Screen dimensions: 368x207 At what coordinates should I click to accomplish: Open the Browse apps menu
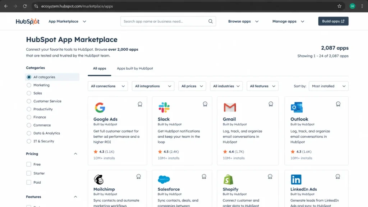(243, 21)
